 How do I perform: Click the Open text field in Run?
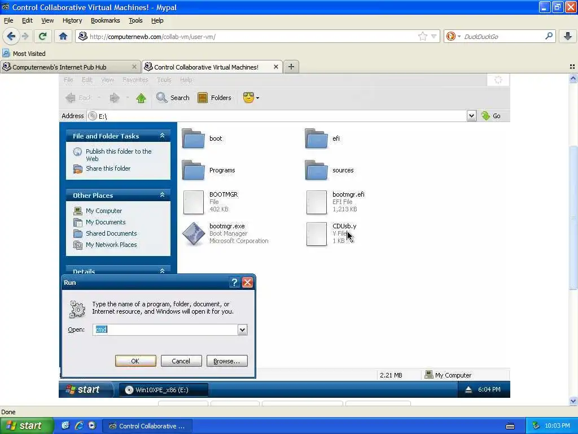[x=165, y=329]
